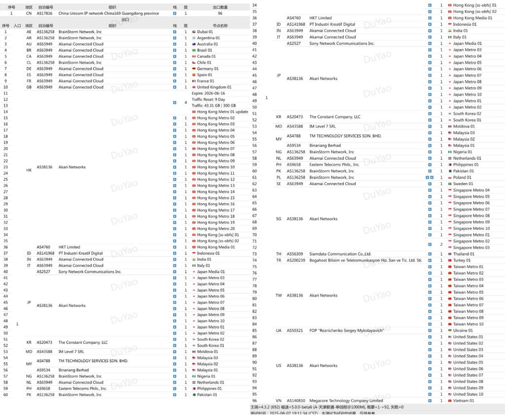Screen dimensions: 505x416
Task: Click the Germany 01 flag icon
Action: click(194, 69)
